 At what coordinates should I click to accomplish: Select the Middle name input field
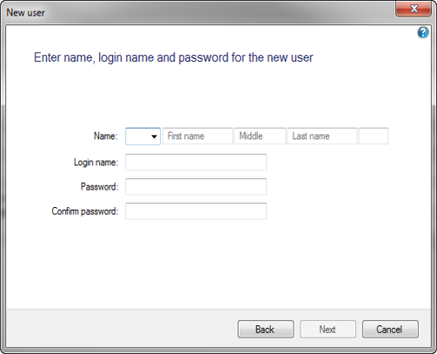point(260,136)
